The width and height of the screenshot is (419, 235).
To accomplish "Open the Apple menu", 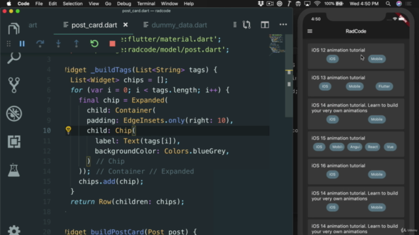I will point(9,4).
